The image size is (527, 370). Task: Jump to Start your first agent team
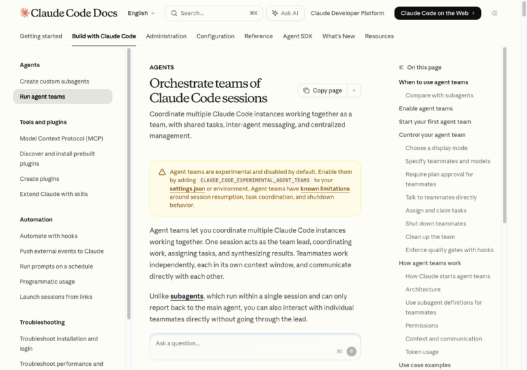pos(435,121)
